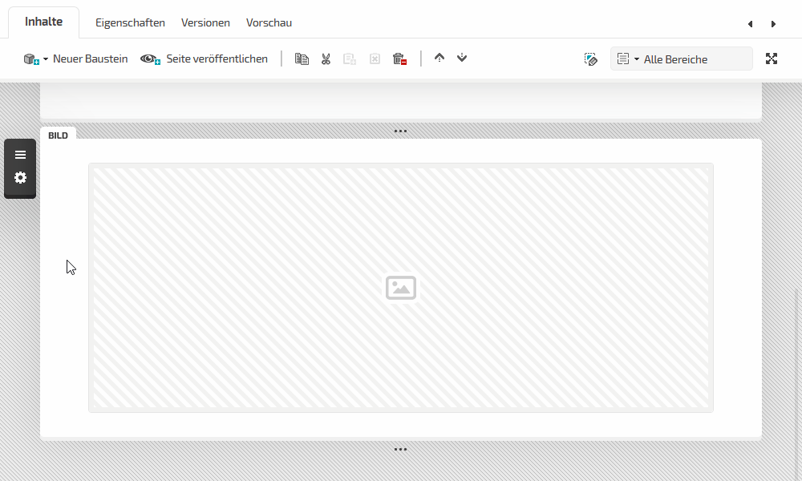Open the hamburger menu on side panel
The height and width of the screenshot is (481, 802).
click(20, 155)
